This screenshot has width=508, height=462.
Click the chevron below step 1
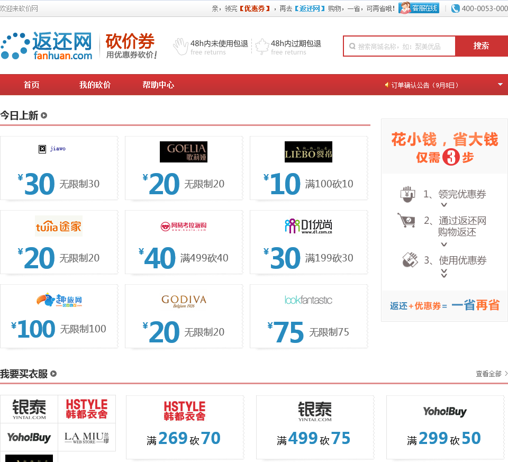pyautogui.click(x=444, y=205)
